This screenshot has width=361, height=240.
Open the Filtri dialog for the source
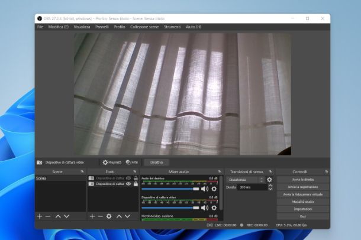[x=132, y=163]
